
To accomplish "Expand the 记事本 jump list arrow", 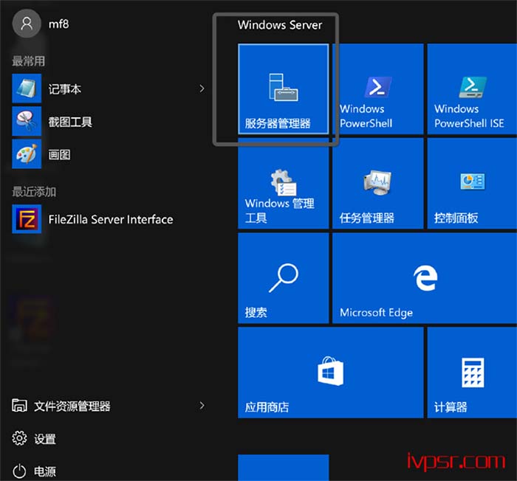I will tap(202, 89).
